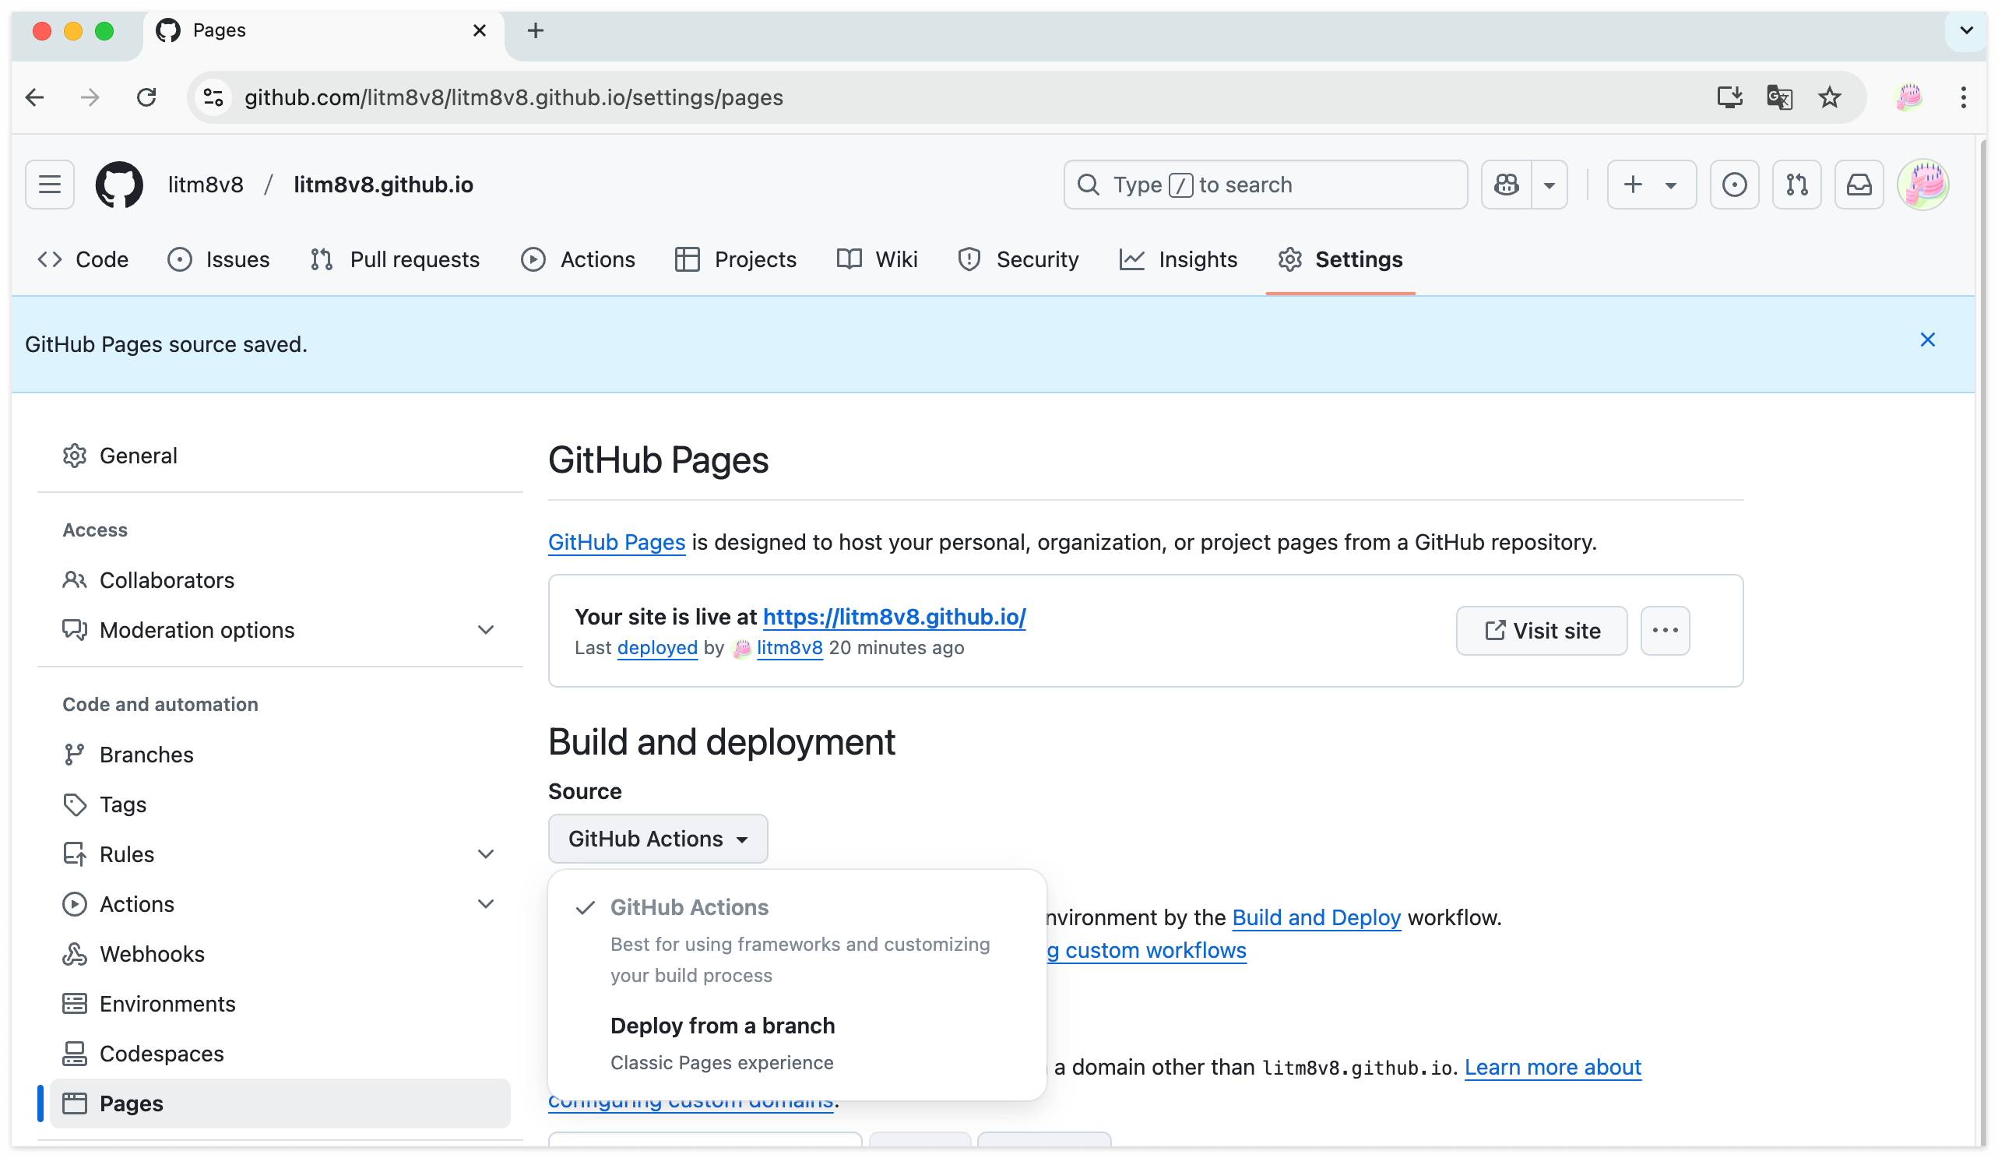Image resolution: width=1998 pixels, height=1158 pixels.
Task: Open the notifications inbox
Action: (x=1859, y=185)
